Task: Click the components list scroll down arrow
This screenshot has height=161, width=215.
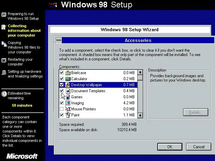Action: (x=140, y=115)
